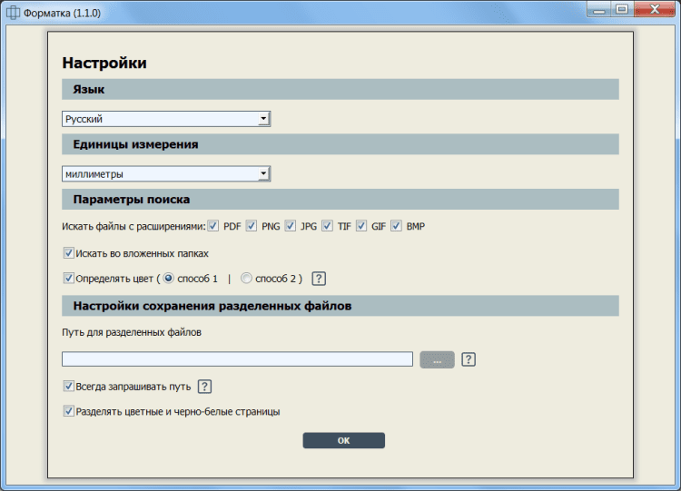
Task: Click help icon next to color detection methods
Action: point(319,279)
